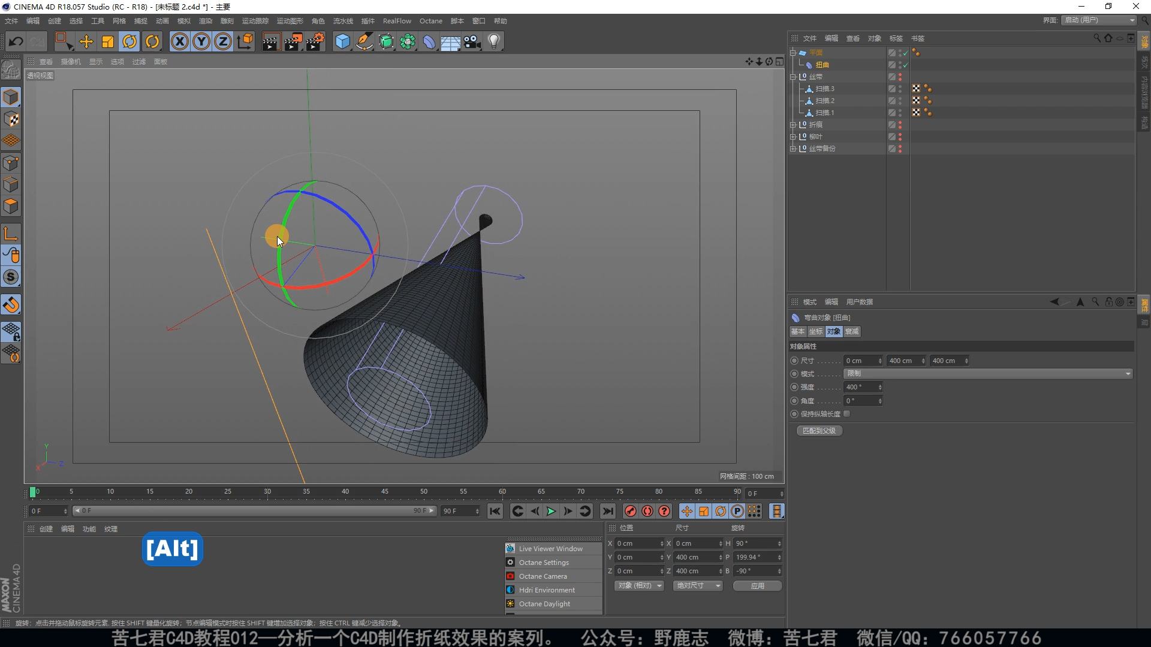Viewport: 1151px width, 647px height.
Task: Expand the 折痕 group
Action: click(793, 125)
